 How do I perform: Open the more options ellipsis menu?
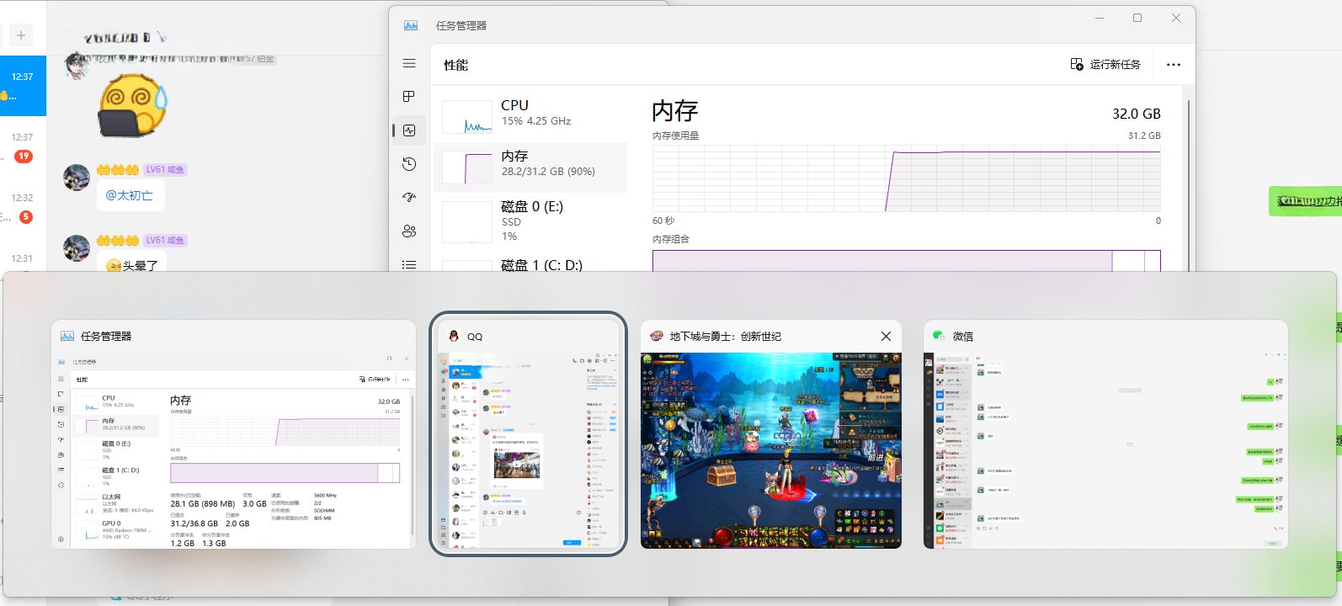pyautogui.click(x=1174, y=65)
